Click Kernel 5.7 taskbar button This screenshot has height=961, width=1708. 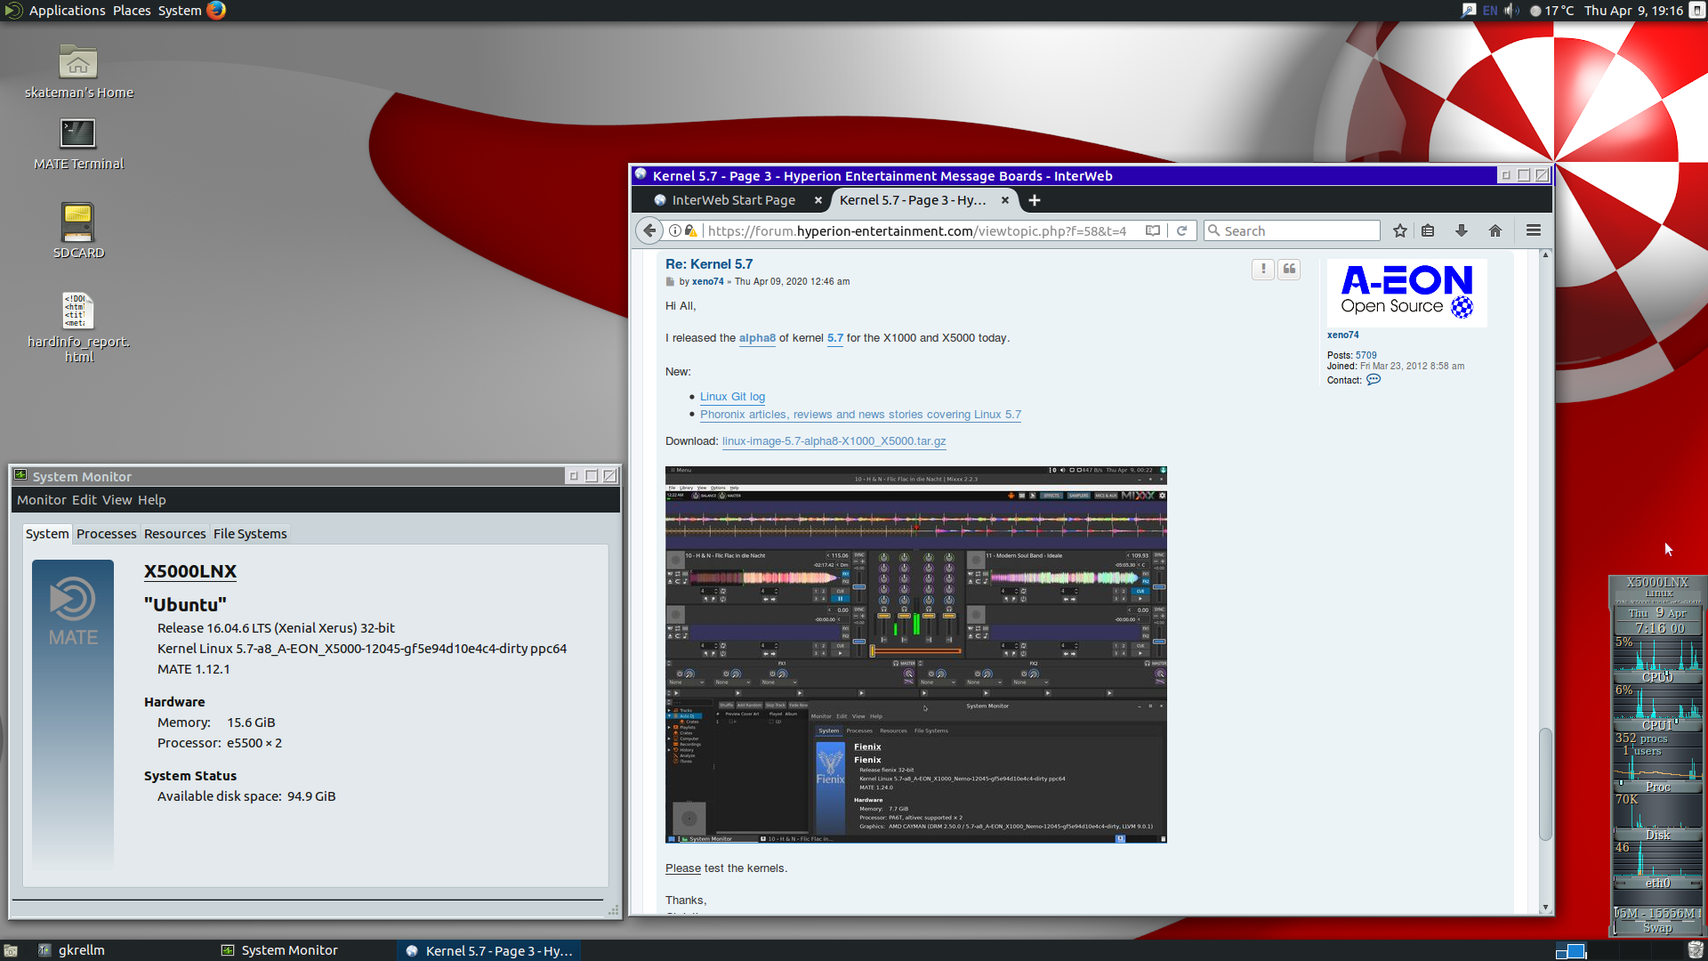(x=488, y=950)
